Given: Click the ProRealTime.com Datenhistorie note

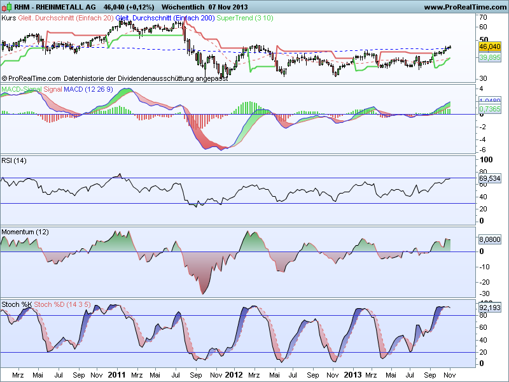Looking at the screenshot, I should tap(115, 78).
